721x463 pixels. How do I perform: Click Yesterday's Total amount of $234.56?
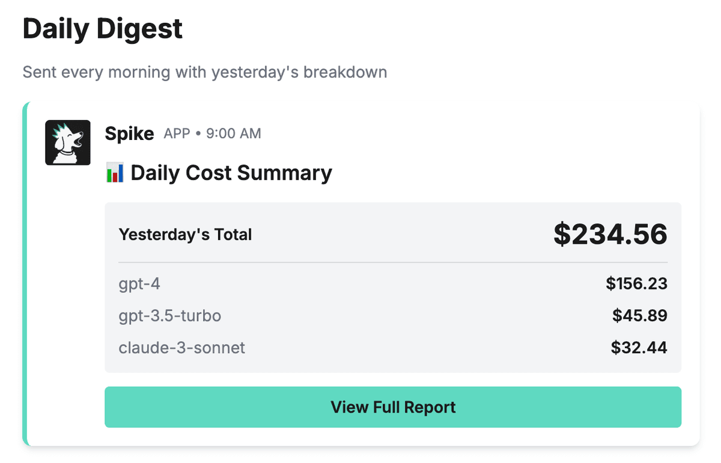[x=610, y=234]
